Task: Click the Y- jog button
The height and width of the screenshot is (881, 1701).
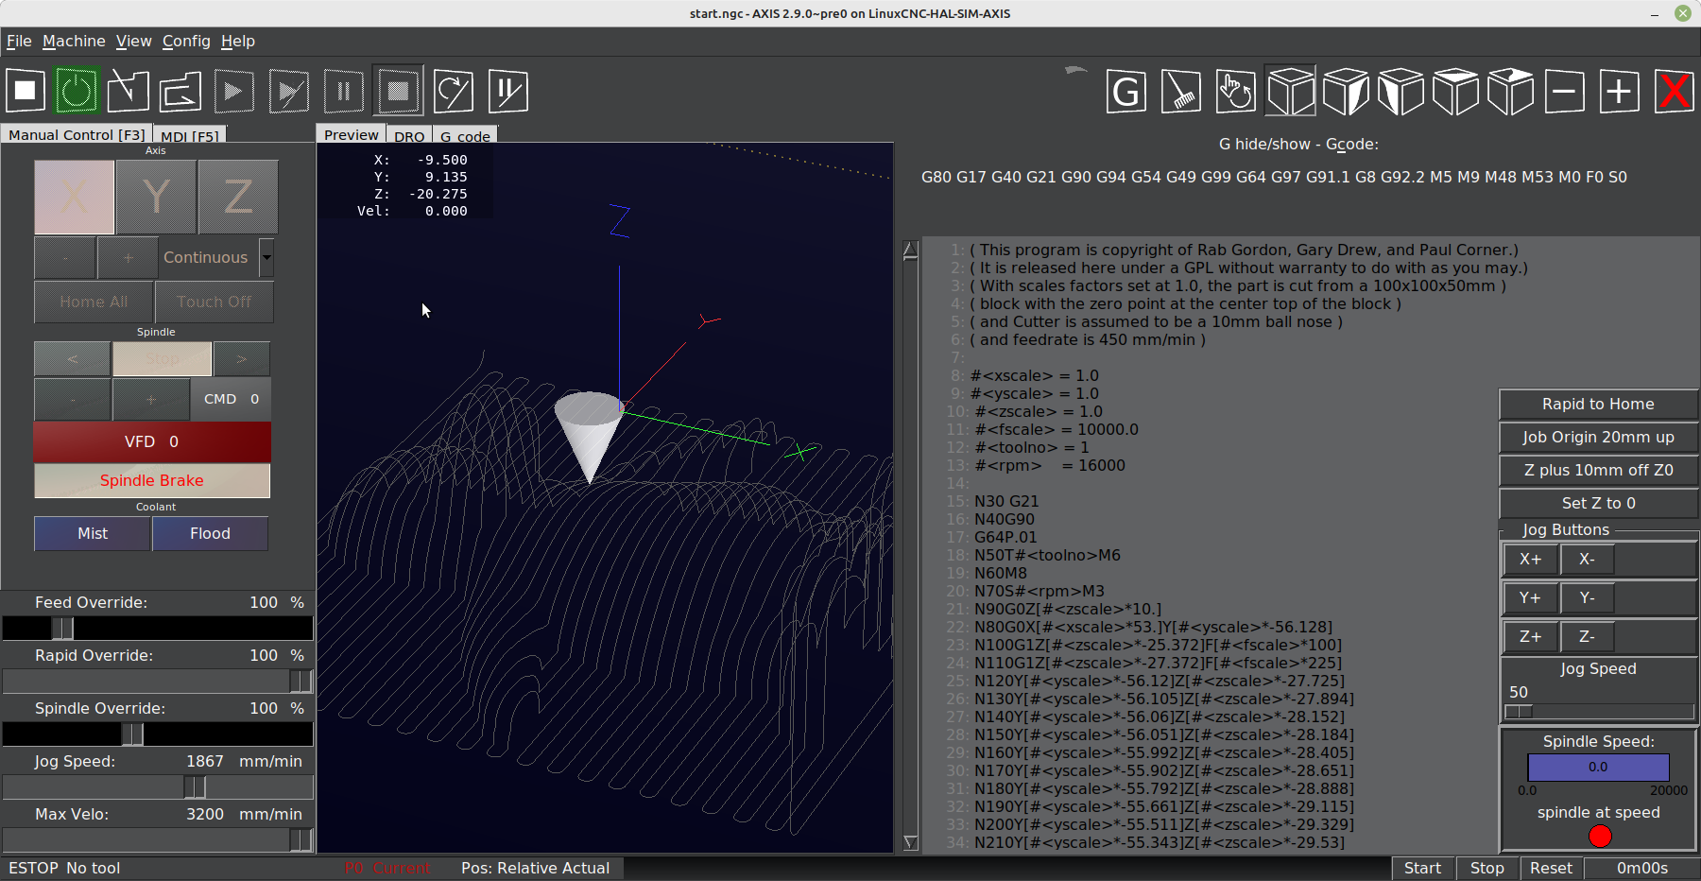Action: pos(1587,597)
